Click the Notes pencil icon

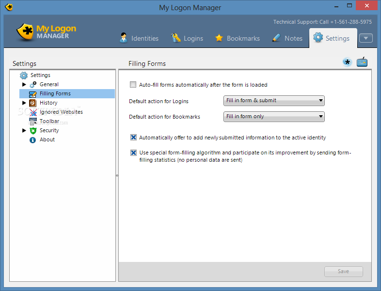click(276, 38)
